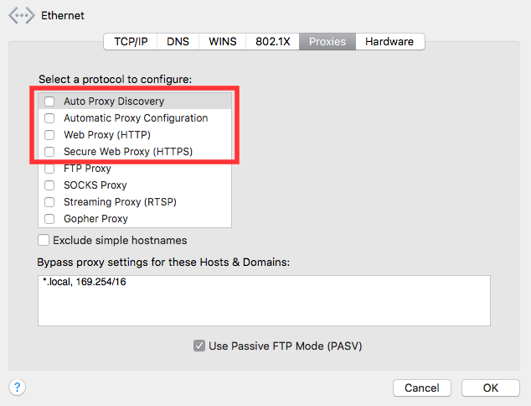Enable Streaming Proxy (RTSP)
This screenshot has height=406, width=531.
coord(49,202)
